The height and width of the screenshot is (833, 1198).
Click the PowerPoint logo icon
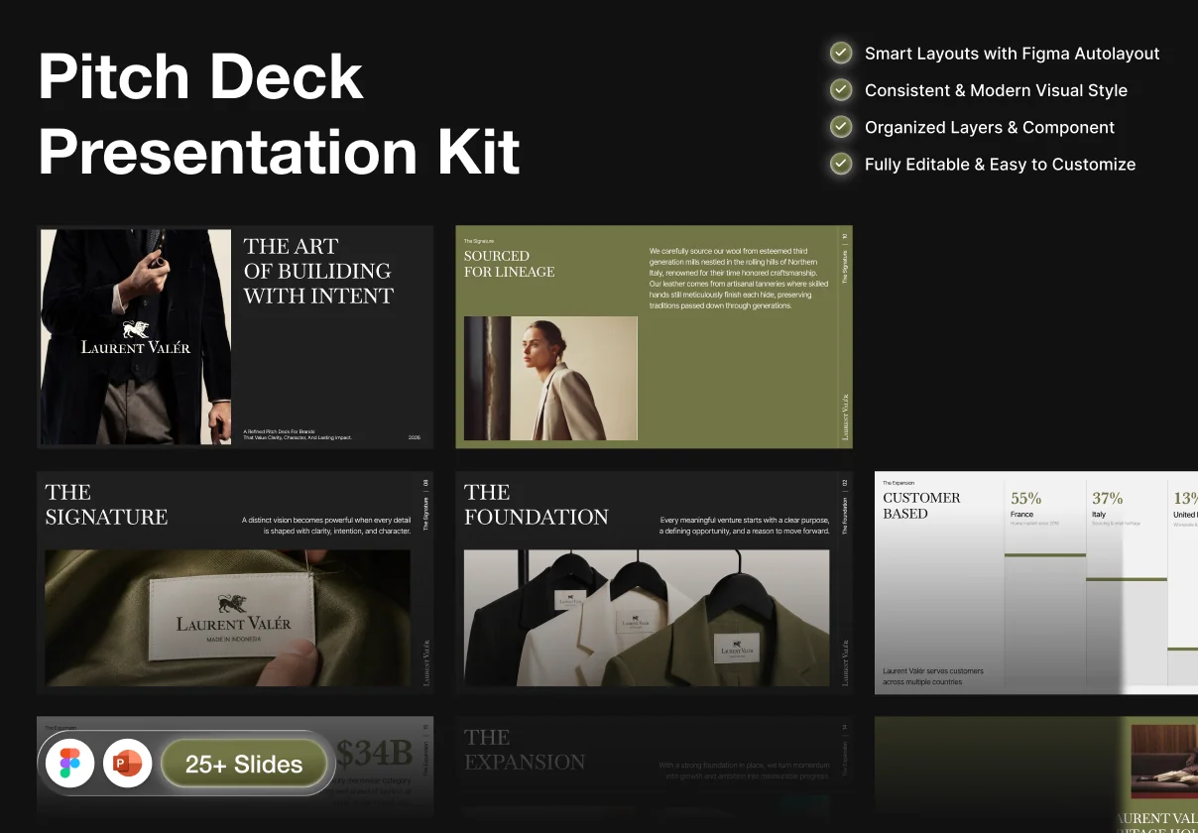(128, 764)
